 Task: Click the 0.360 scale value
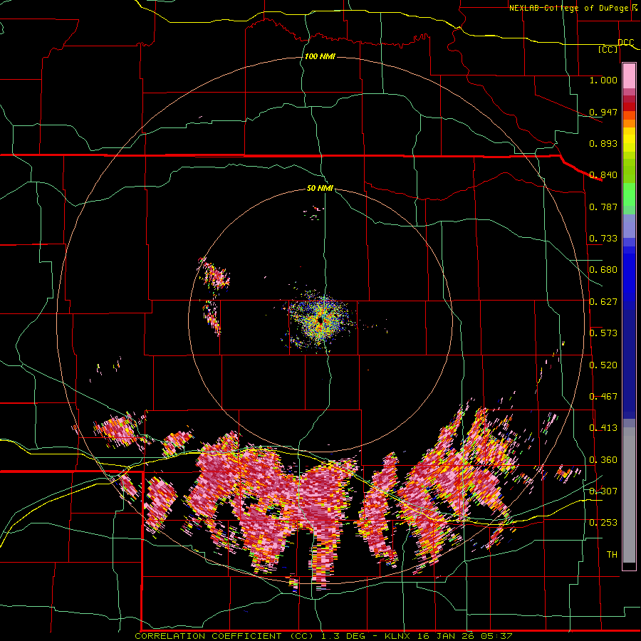pyautogui.click(x=603, y=460)
